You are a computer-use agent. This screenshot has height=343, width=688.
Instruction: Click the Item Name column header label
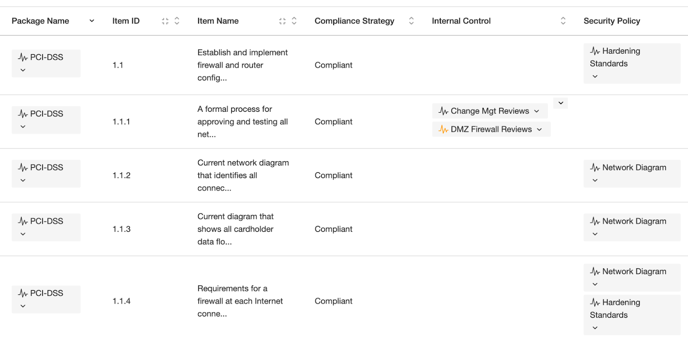click(x=218, y=21)
